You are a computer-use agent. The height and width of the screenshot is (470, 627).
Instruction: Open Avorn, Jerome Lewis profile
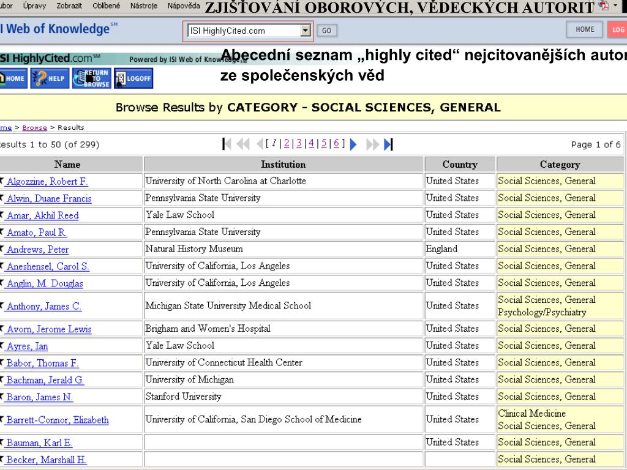coord(49,329)
